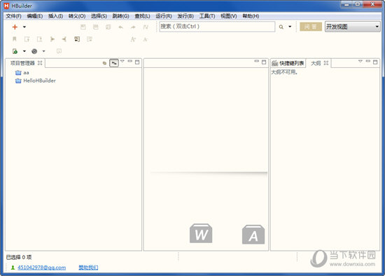Switch to the 快捷键列表 tab

[x=288, y=63]
